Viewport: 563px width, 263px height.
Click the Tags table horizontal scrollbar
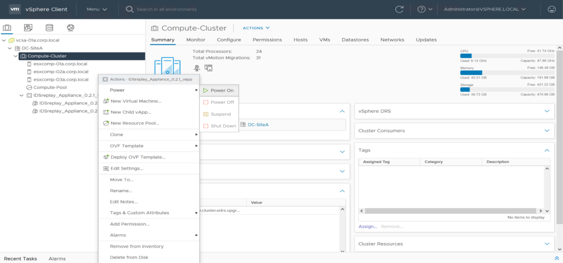point(451,211)
